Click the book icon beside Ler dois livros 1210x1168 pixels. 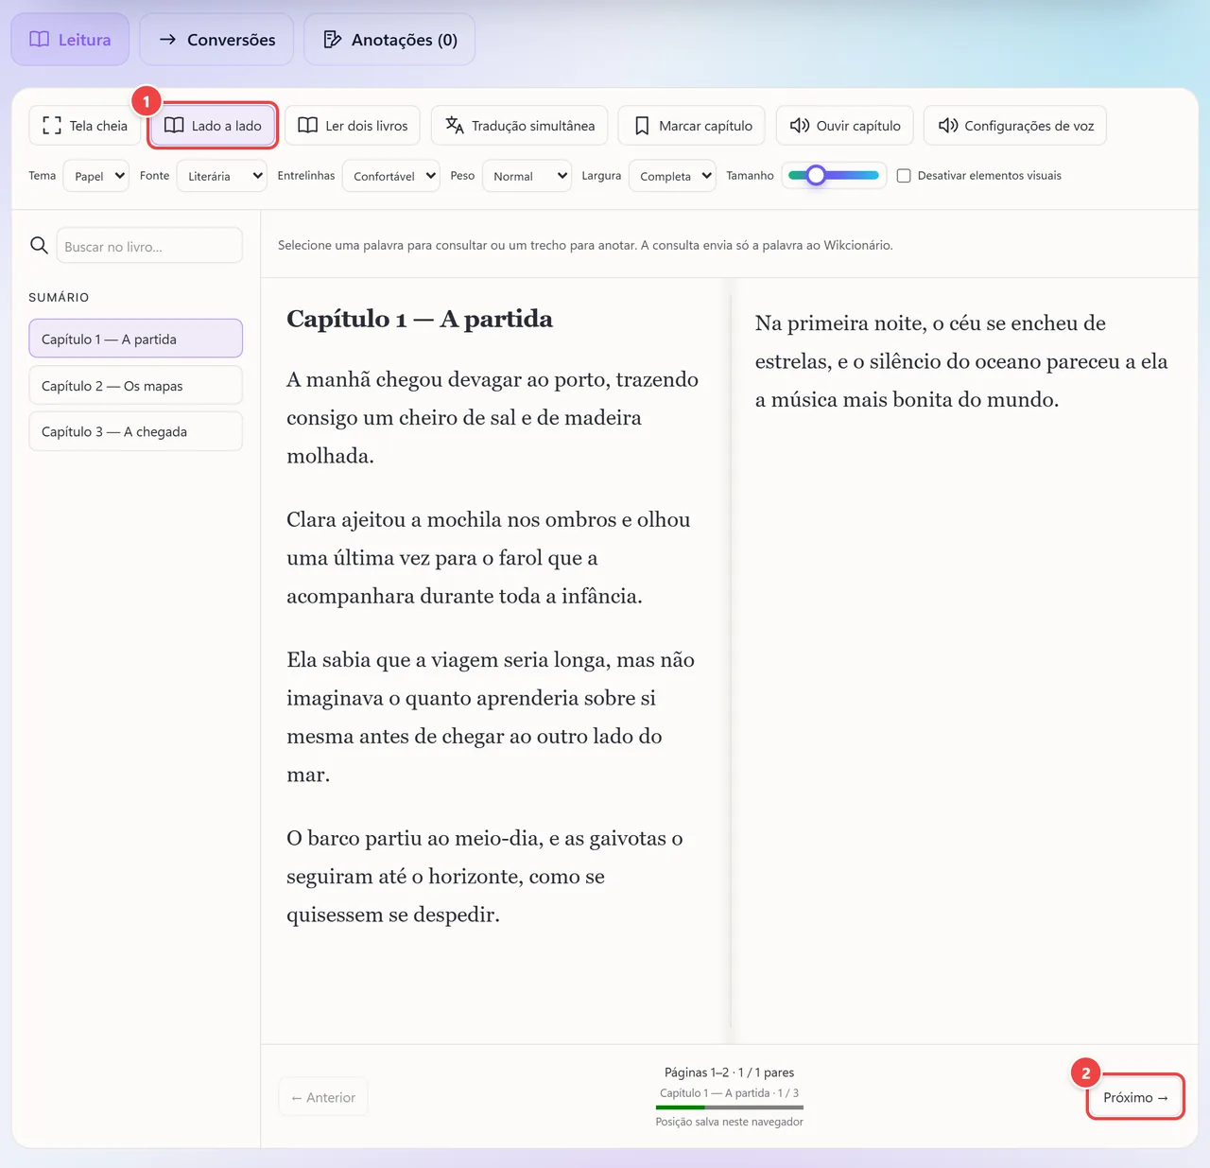click(307, 126)
